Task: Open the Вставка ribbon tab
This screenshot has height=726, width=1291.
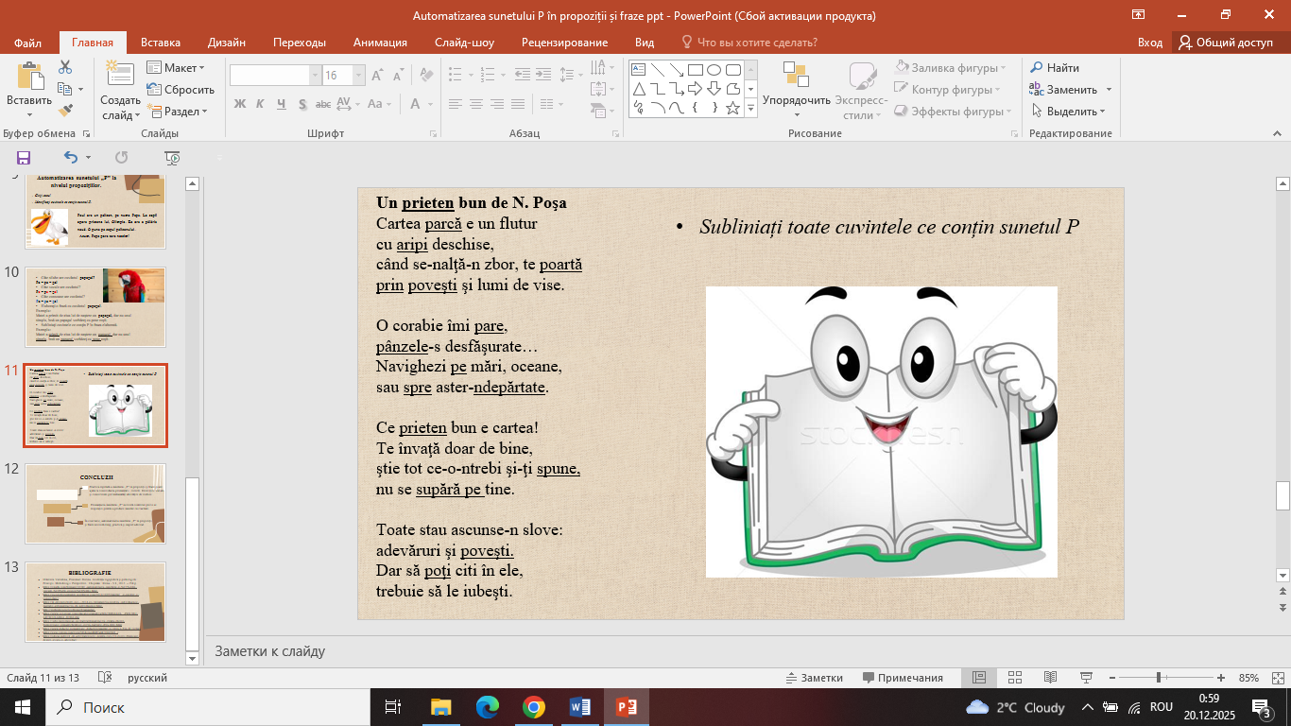Action: click(161, 43)
